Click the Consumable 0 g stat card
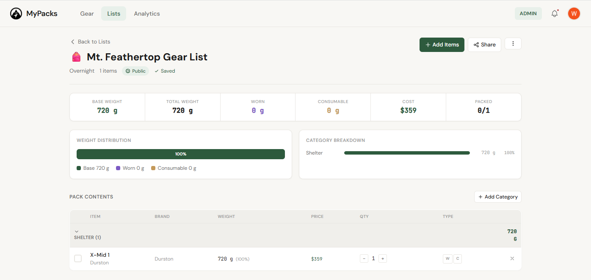Viewport: 591px width, 280px height. pos(333,107)
